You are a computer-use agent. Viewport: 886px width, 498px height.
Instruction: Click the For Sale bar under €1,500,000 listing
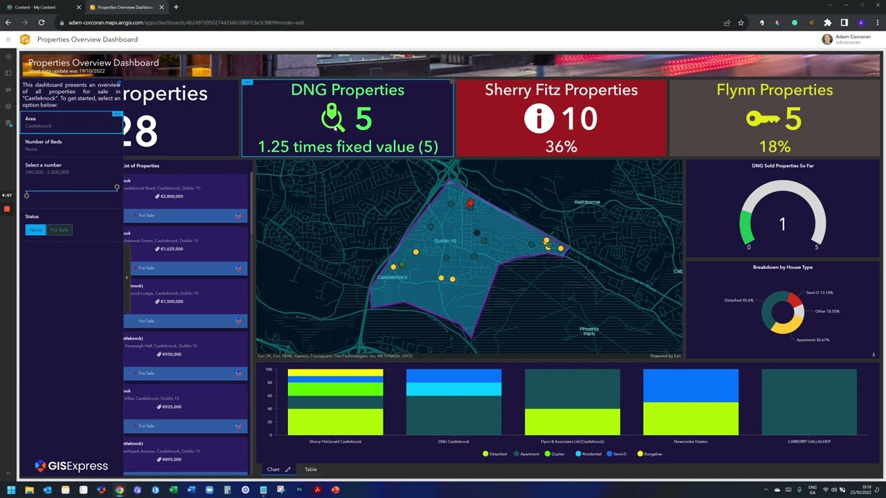pyautogui.click(x=186, y=321)
